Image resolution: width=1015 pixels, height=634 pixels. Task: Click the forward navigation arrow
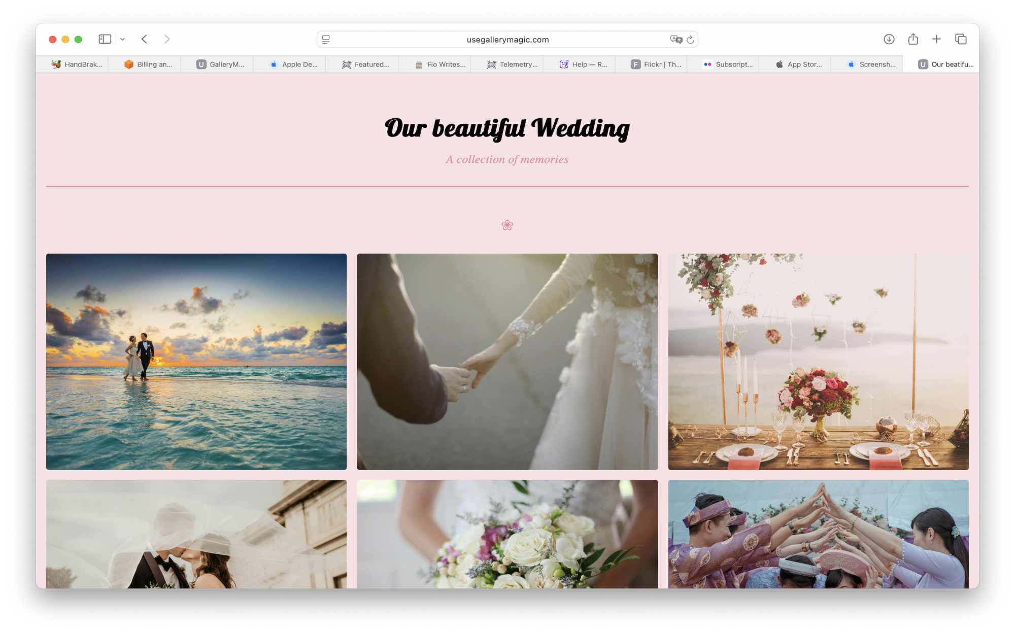pyautogui.click(x=167, y=39)
